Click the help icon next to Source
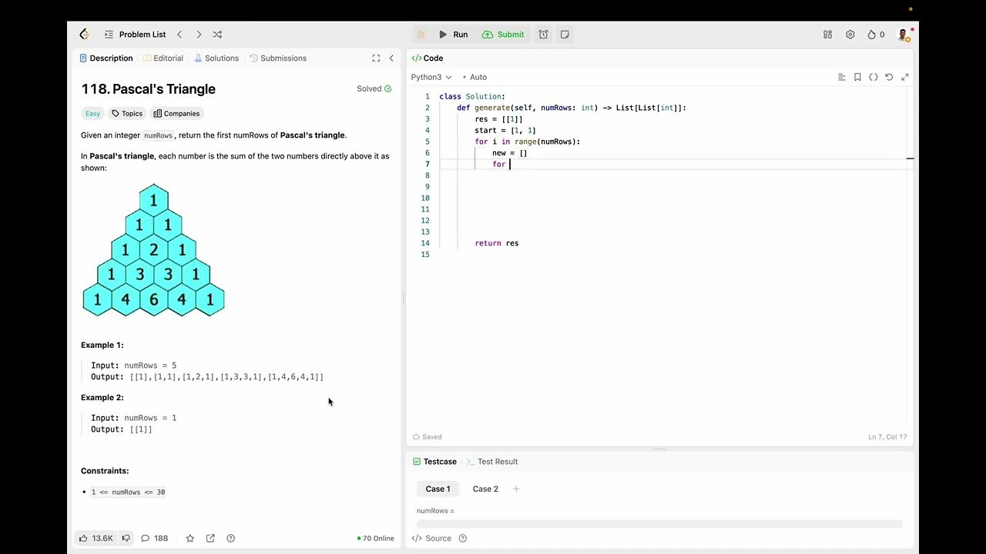 [x=463, y=539]
